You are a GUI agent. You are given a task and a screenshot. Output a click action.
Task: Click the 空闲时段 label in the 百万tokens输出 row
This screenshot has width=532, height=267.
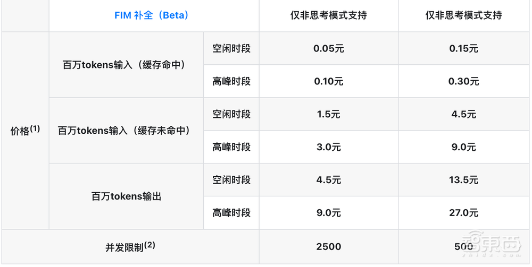coord(231,180)
